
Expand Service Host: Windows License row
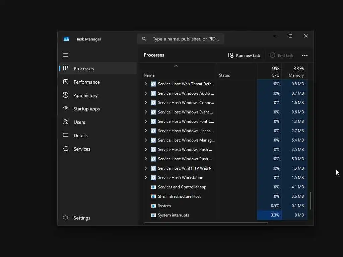tap(146, 131)
